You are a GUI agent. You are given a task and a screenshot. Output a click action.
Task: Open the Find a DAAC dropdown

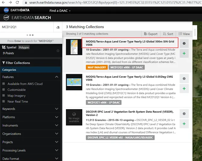(x=60, y=11)
